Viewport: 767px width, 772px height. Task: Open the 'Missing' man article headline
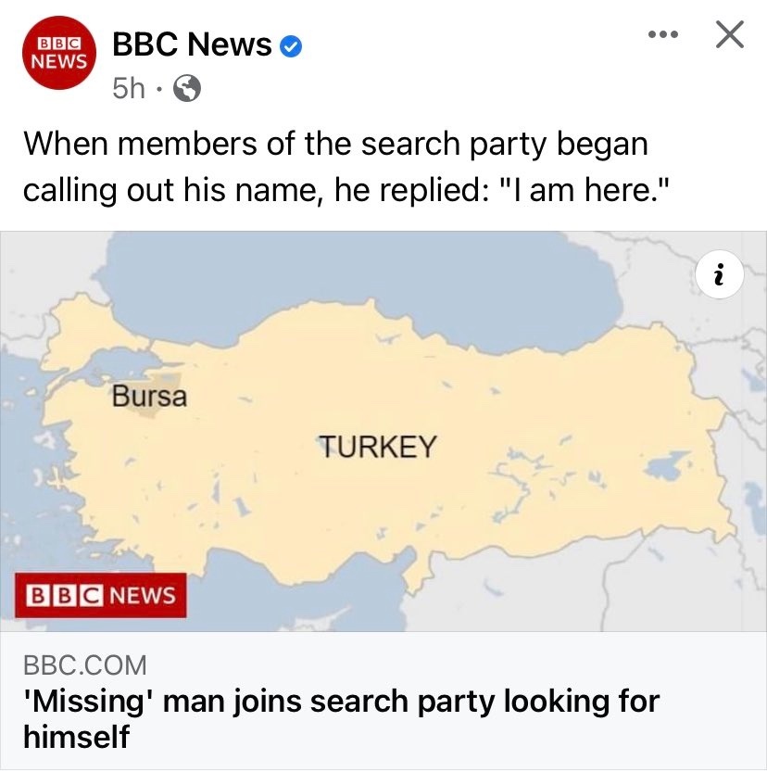[342, 719]
